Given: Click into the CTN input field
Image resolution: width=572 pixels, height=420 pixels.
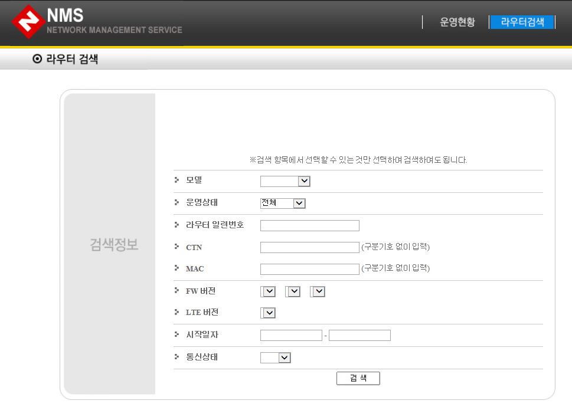Looking at the screenshot, I should coord(310,247).
